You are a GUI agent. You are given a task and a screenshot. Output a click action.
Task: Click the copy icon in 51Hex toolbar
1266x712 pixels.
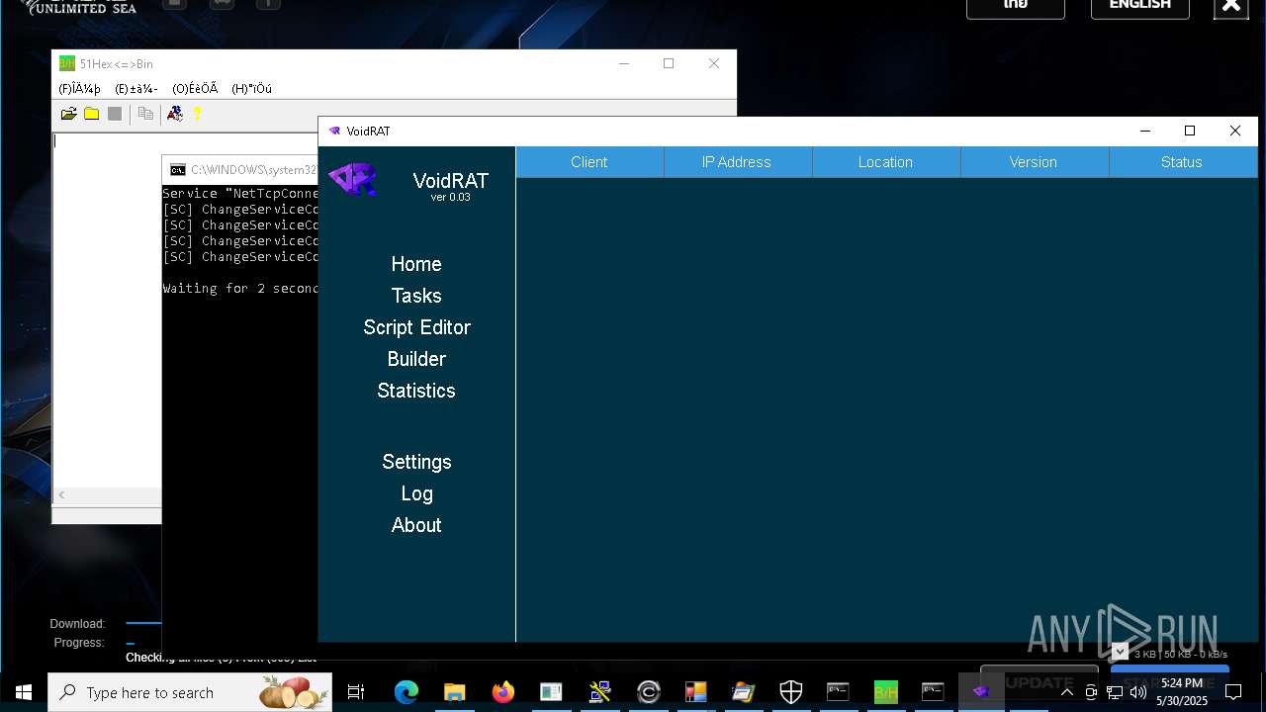click(x=145, y=114)
